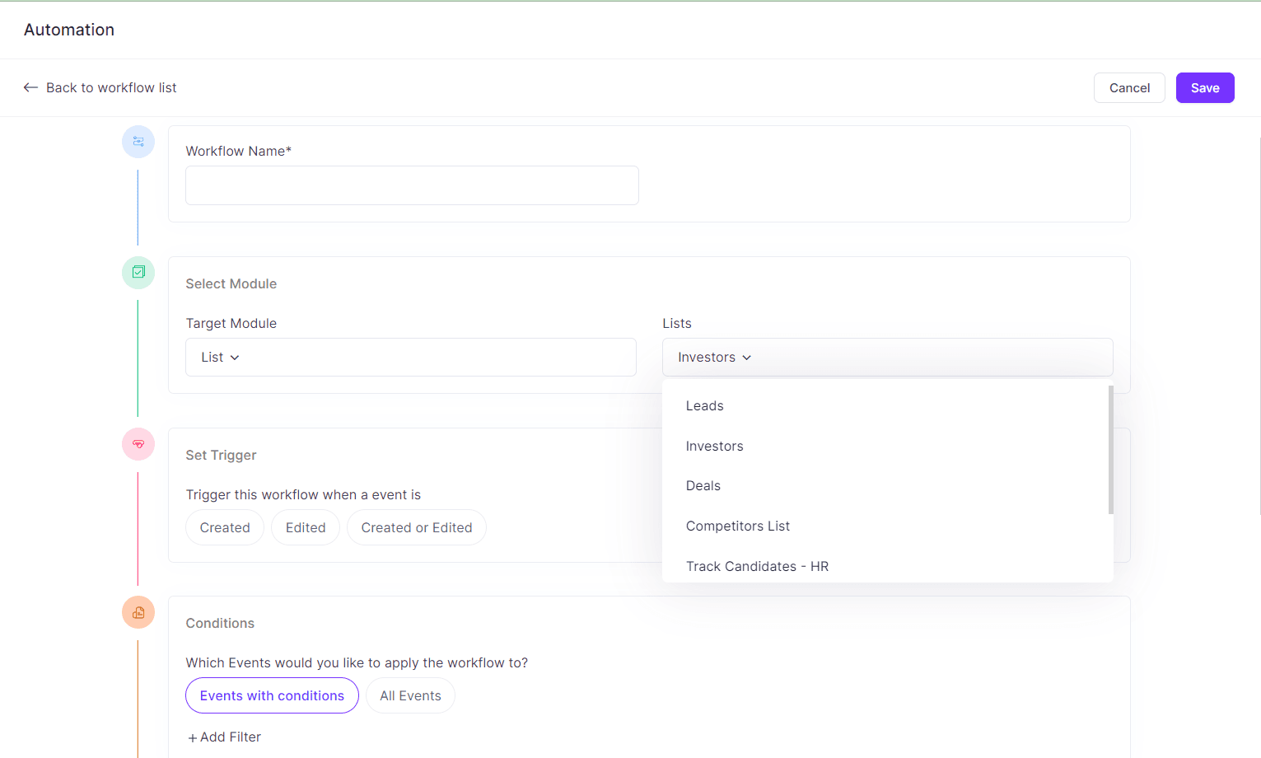Open the Target Module "List" dropdown

[x=411, y=357]
